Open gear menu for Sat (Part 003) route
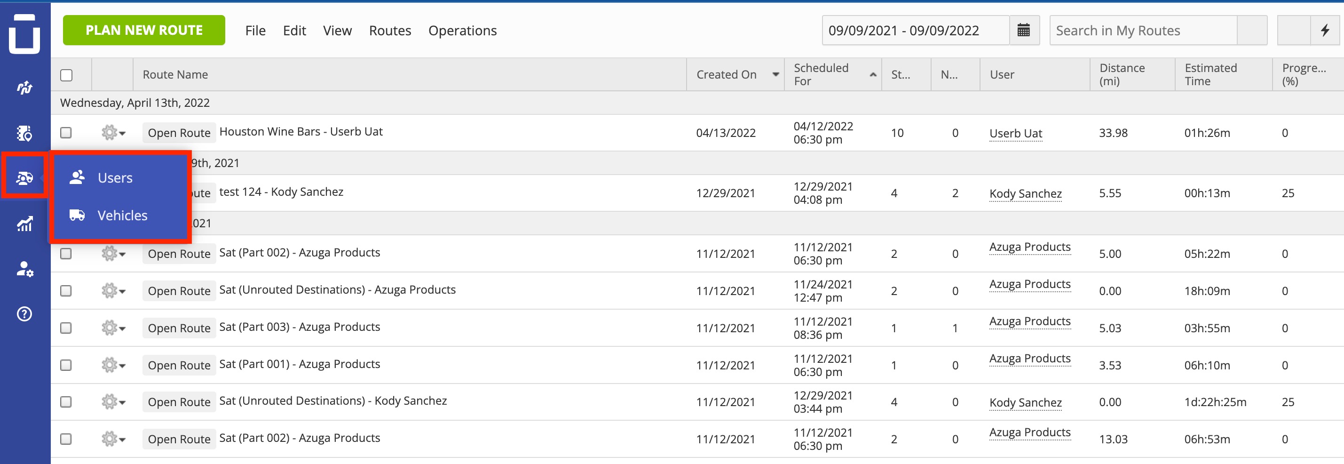The height and width of the screenshot is (464, 1344). pyautogui.click(x=113, y=328)
